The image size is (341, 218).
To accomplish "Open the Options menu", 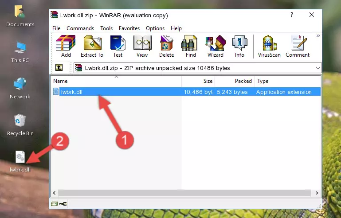I will point(155,28).
